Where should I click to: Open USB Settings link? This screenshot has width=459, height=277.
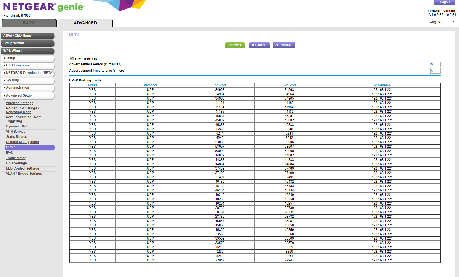16,163
